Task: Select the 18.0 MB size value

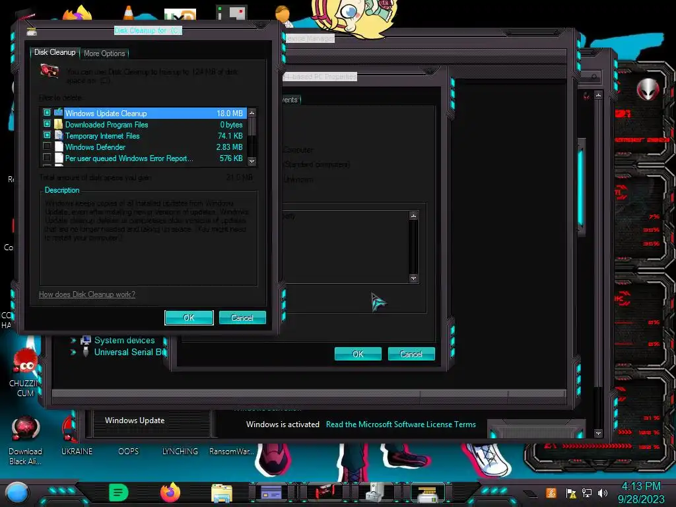Action: [229, 113]
